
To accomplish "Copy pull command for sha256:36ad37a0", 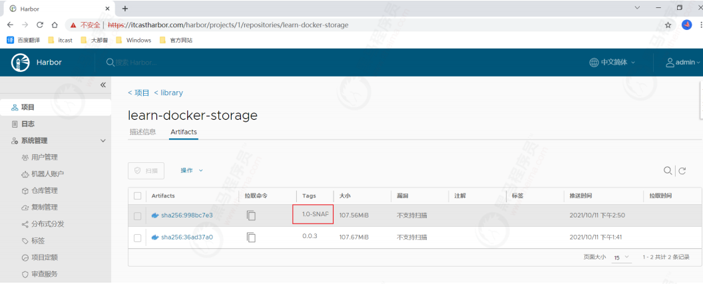I will click(251, 237).
